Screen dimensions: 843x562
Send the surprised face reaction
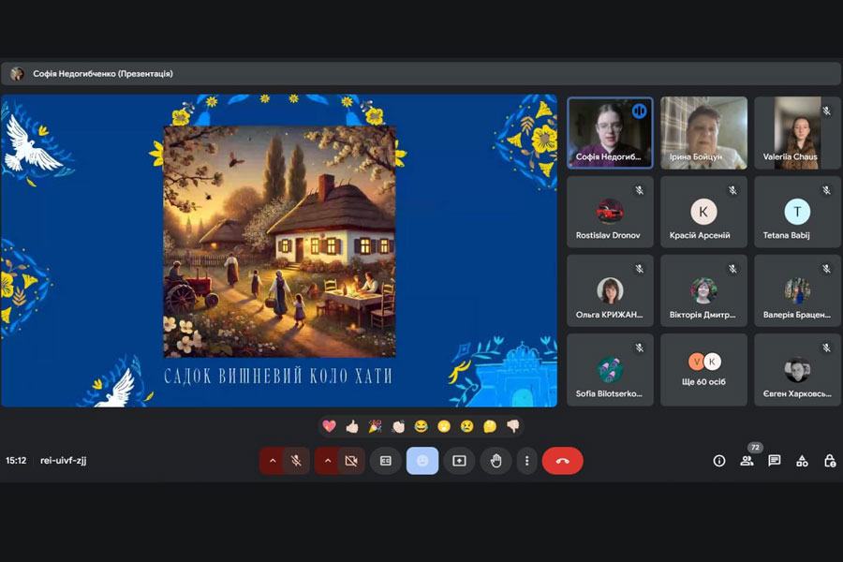[444, 426]
